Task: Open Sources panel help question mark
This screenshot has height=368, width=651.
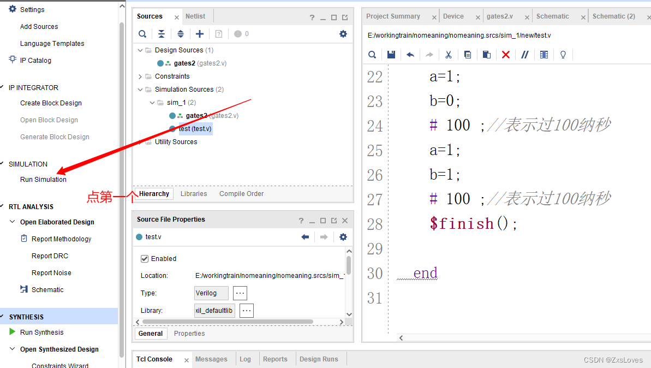Action: [312, 17]
